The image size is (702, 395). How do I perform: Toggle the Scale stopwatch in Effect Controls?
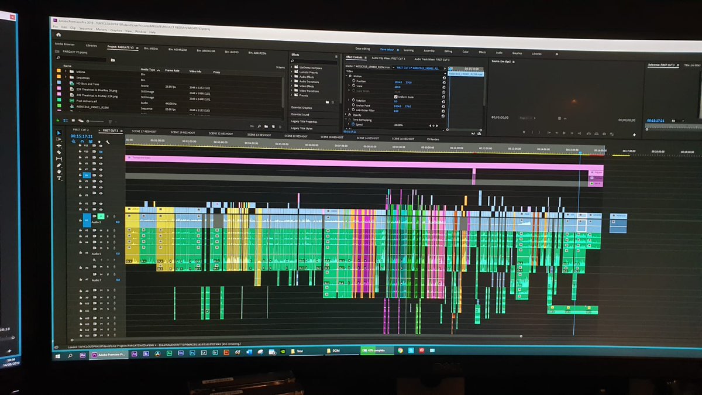click(x=354, y=86)
